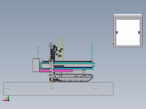
Task: Select the gray electrical box left of machine
Action: (x=36, y=65)
